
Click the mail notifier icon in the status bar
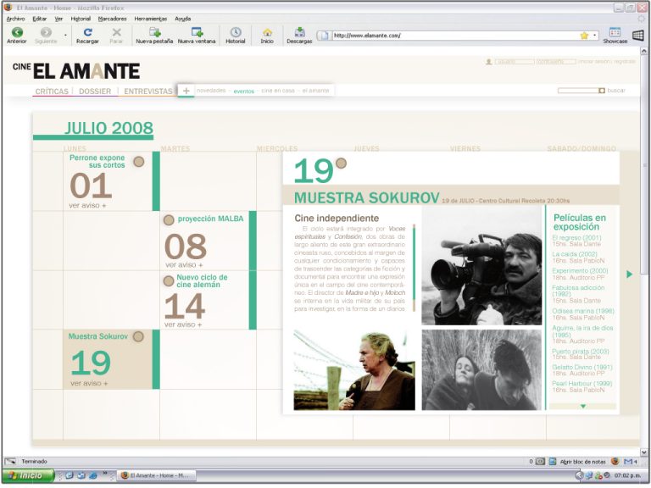[x=630, y=461]
